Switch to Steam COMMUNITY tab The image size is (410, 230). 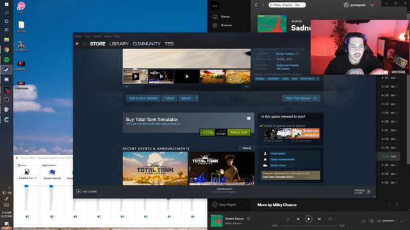coord(147,44)
